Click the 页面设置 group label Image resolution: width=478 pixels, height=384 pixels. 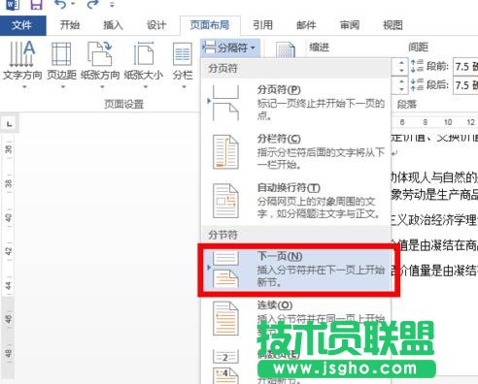(x=124, y=104)
